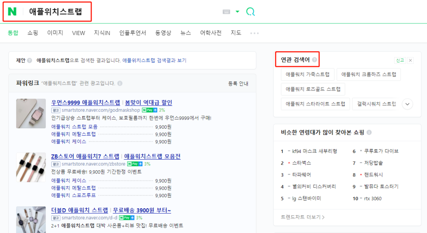Click the N Pay badge on godmaskshop ad
The image size is (427, 233).
[149, 110]
